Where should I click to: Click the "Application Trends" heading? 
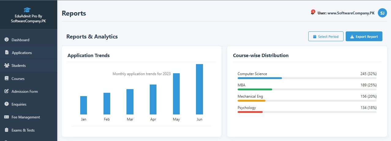(88, 56)
